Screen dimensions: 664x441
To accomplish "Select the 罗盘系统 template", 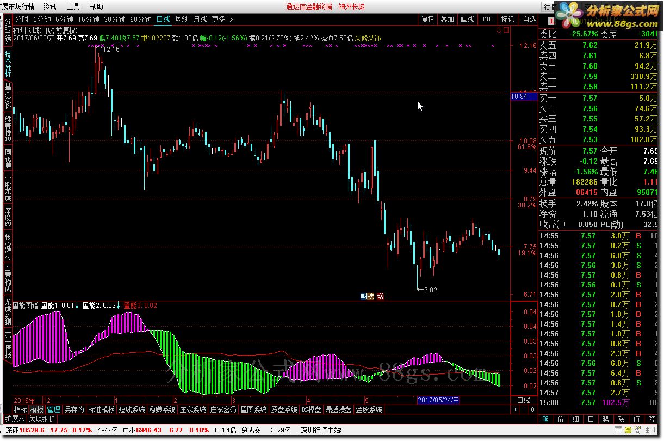I will pos(284,409).
